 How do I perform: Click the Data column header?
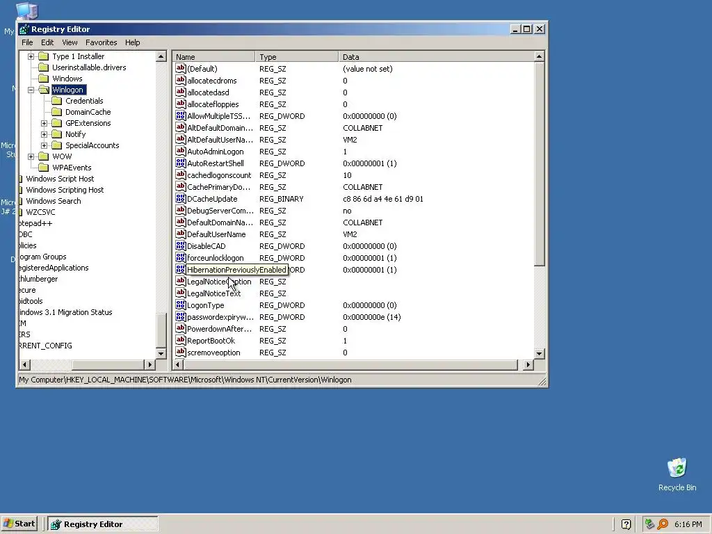[436, 57]
